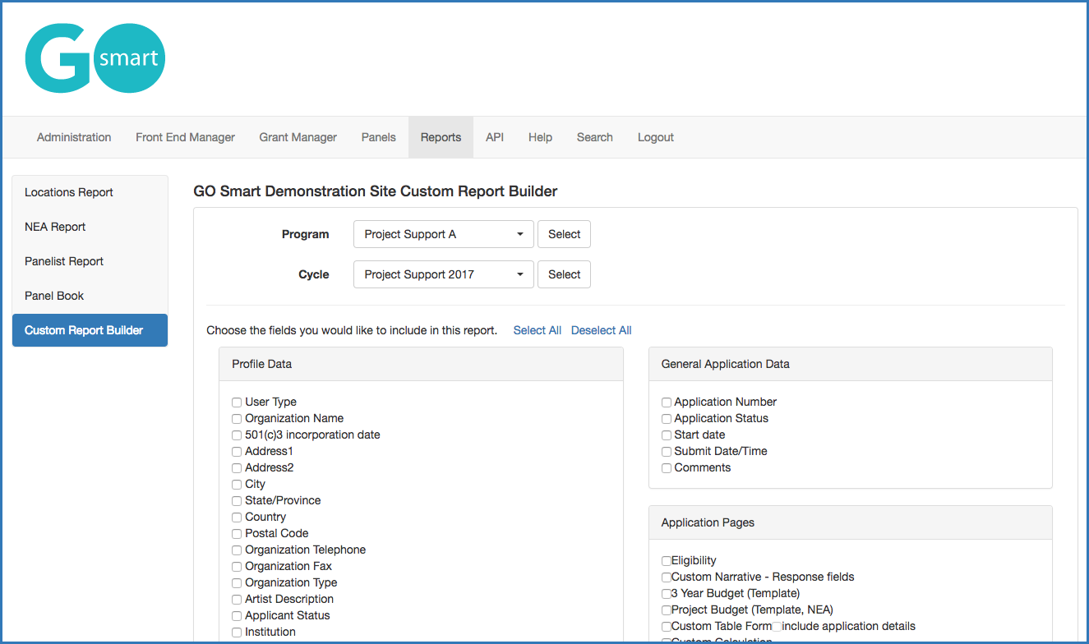Select the Submit Date/Time checkbox
This screenshot has width=1089, height=644.
(667, 452)
